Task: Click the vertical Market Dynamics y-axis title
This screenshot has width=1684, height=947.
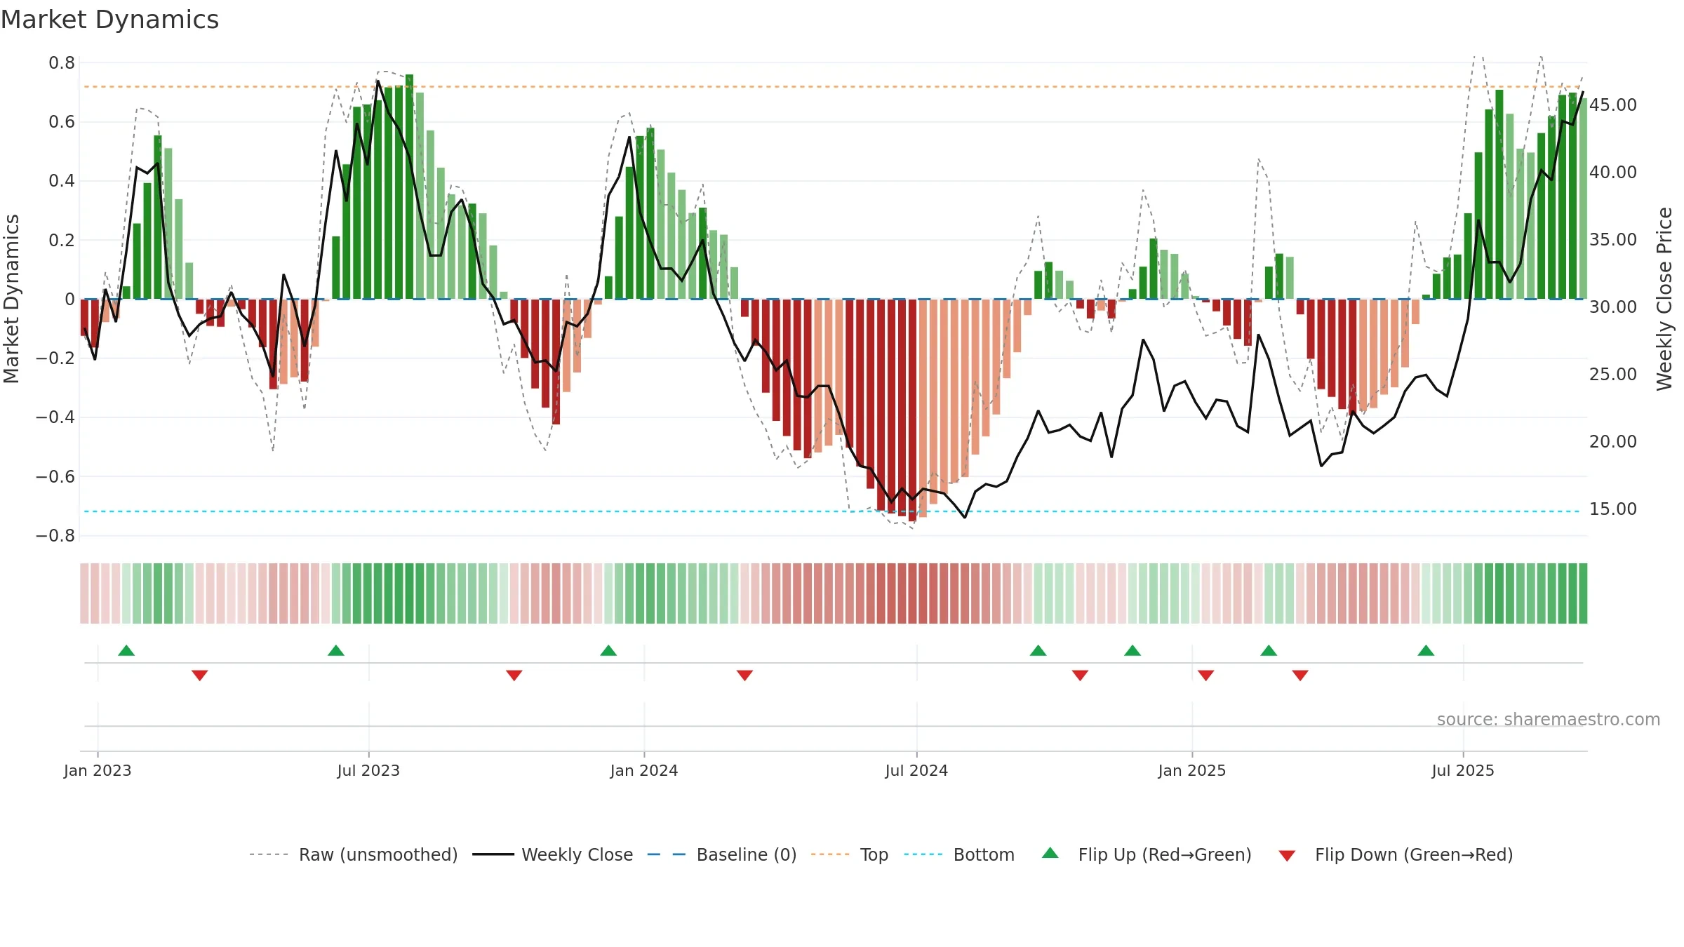Action: pyautogui.click(x=11, y=299)
